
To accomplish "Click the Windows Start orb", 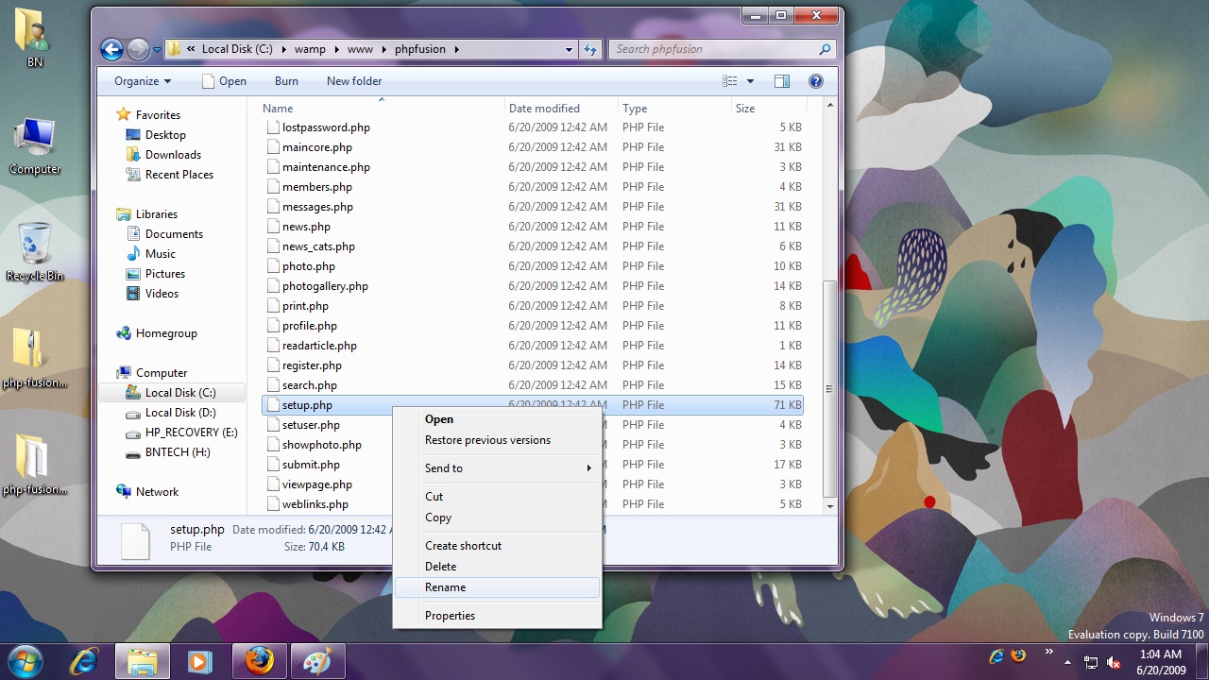I will click(26, 660).
